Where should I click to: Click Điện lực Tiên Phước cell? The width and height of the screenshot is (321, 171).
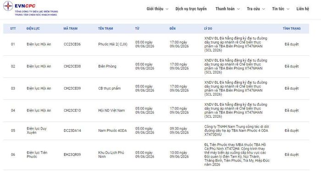37,154
